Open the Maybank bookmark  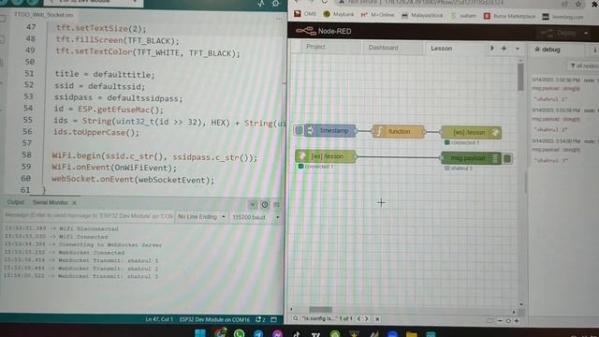click(x=339, y=14)
